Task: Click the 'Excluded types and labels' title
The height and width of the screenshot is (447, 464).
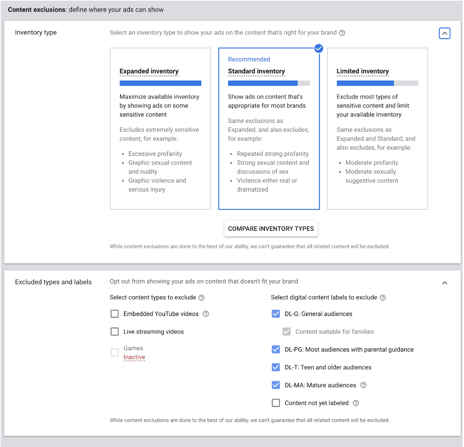Action: click(x=53, y=282)
